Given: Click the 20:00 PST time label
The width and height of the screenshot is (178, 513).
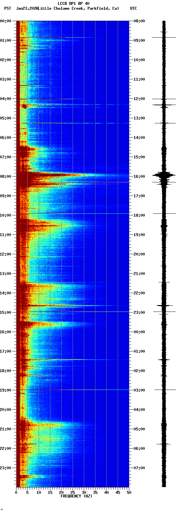Looking at the screenshot, I should click(6, 410).
